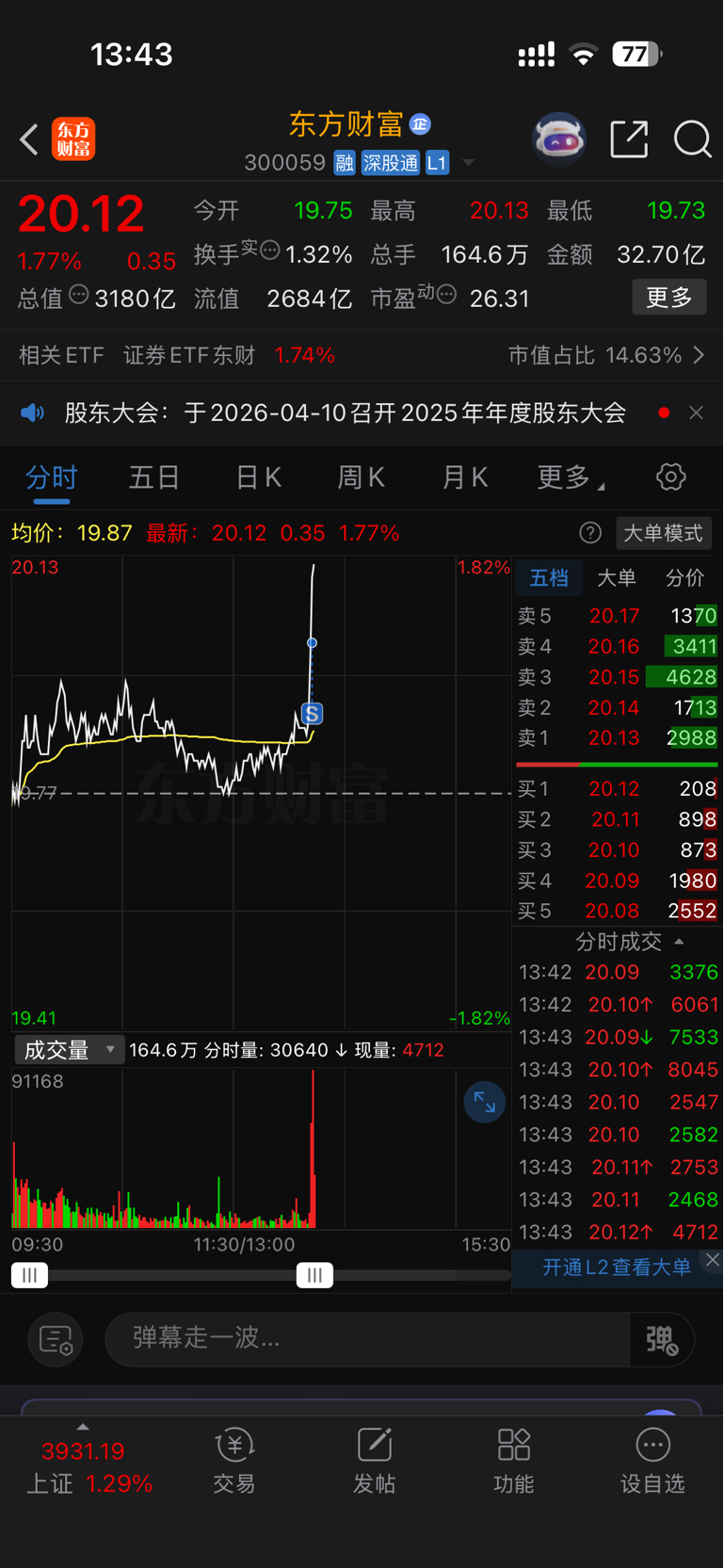Select the 大单 tab
724x1568 pixels.
coord(617,577)
